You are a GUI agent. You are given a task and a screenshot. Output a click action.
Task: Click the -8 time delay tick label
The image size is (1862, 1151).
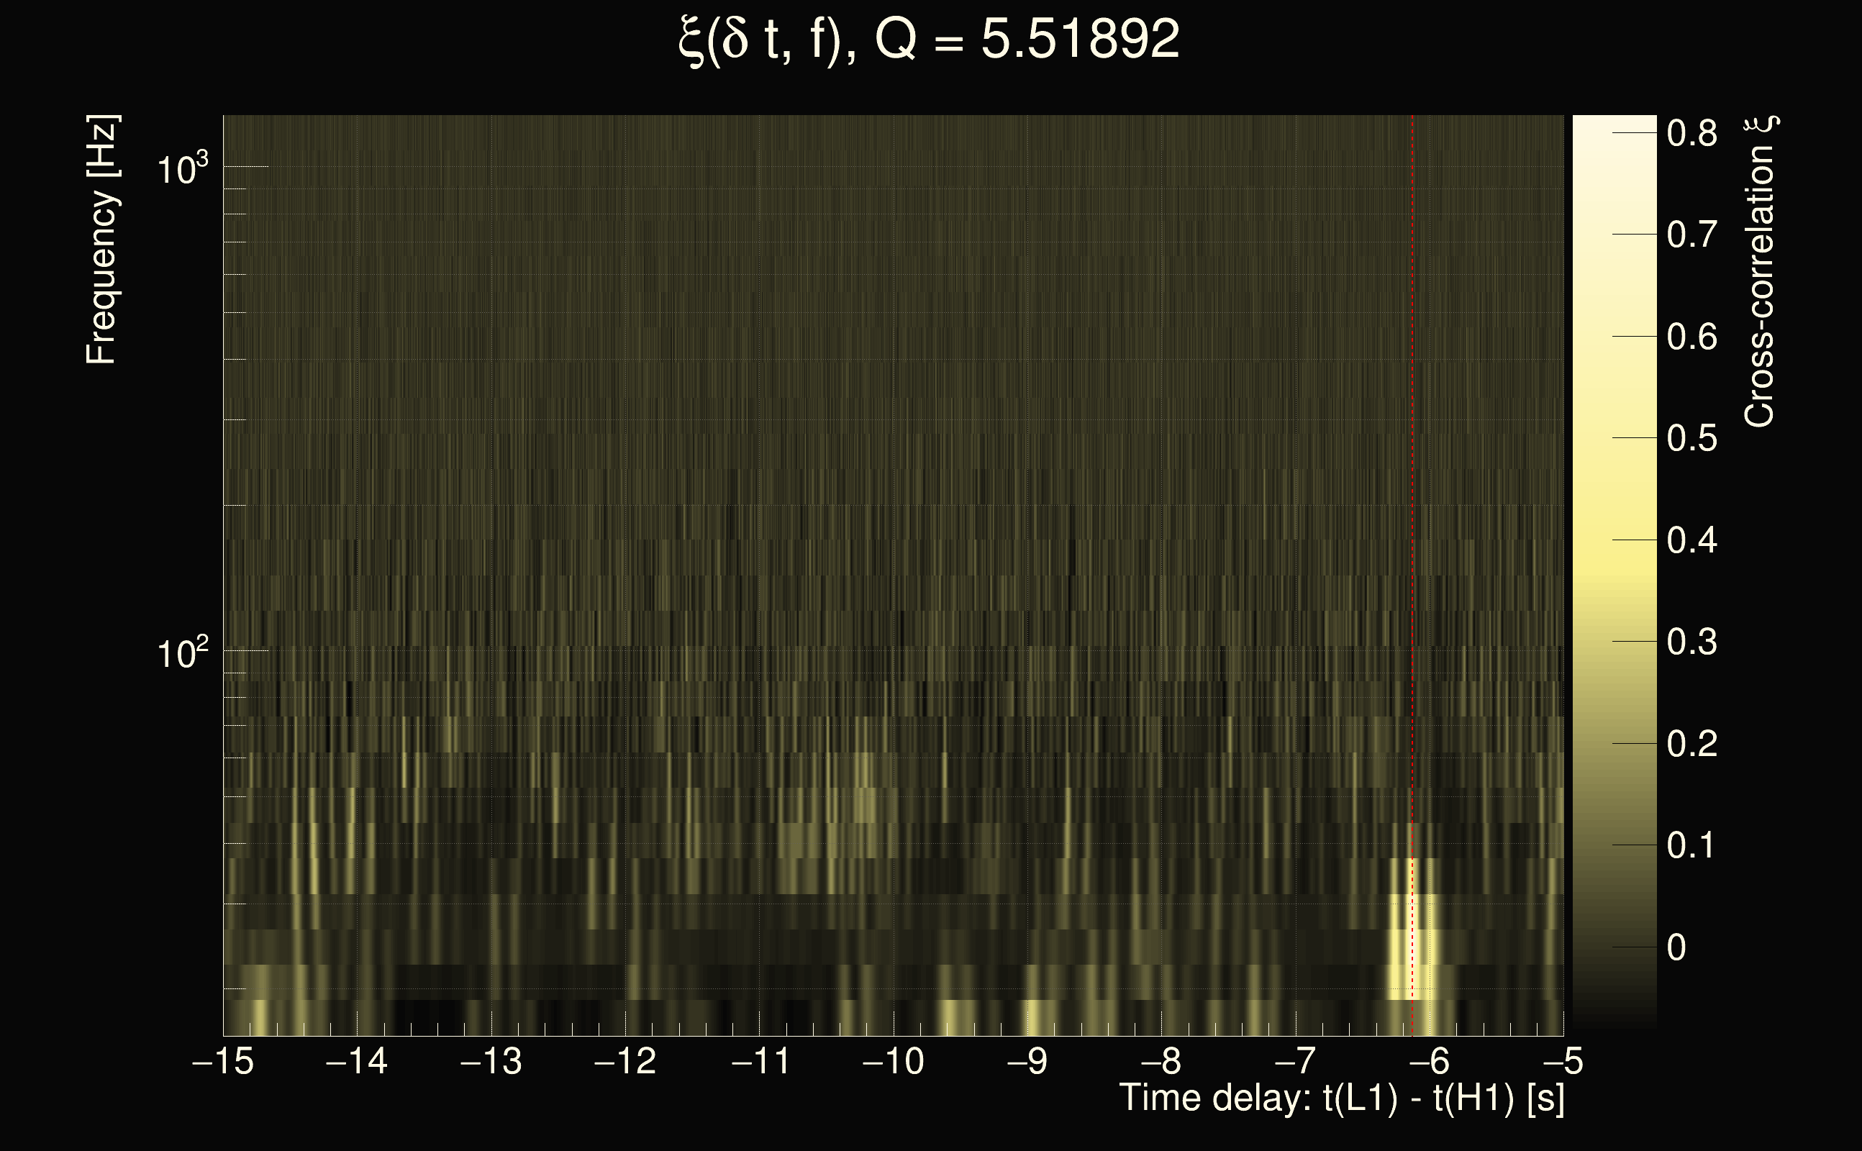click(1162, 1061)
